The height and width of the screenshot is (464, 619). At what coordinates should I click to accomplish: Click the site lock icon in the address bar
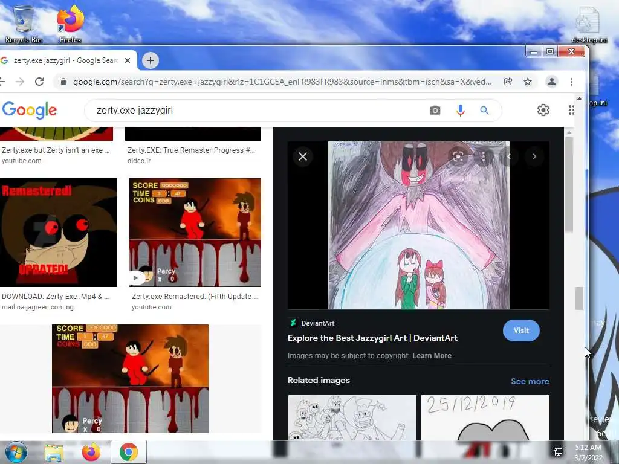pos(63,82)
